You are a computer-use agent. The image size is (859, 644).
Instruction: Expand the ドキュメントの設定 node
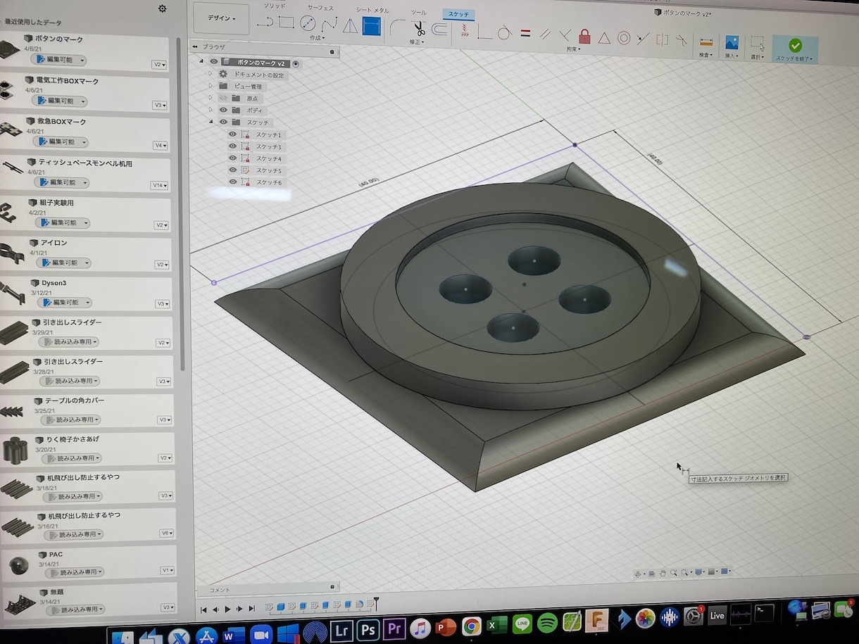point(210,73)
